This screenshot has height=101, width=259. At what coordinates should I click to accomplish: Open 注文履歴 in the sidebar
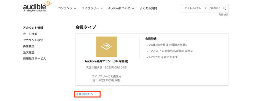[29, 52]
